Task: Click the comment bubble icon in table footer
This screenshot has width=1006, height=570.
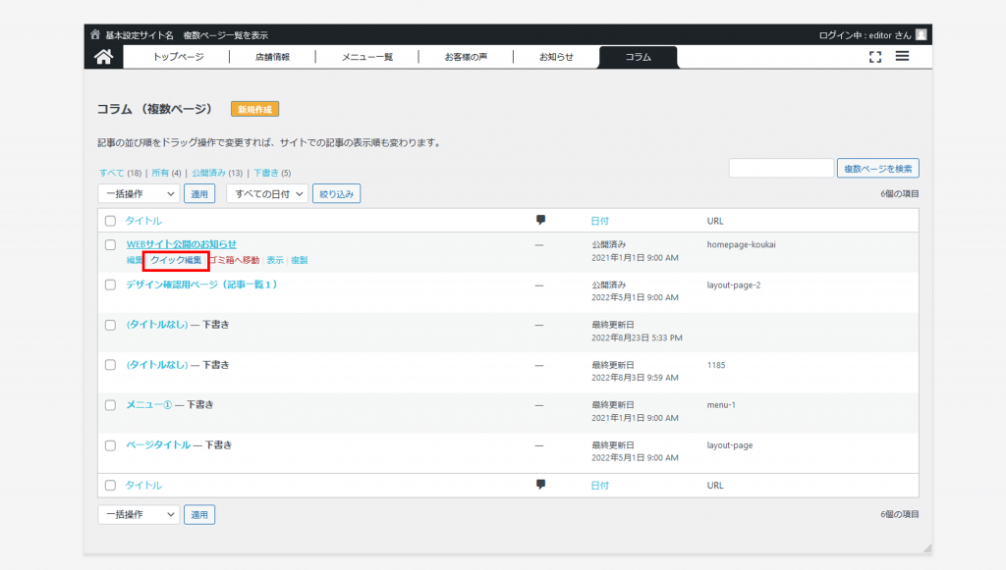Action: (x=540, y=485)
